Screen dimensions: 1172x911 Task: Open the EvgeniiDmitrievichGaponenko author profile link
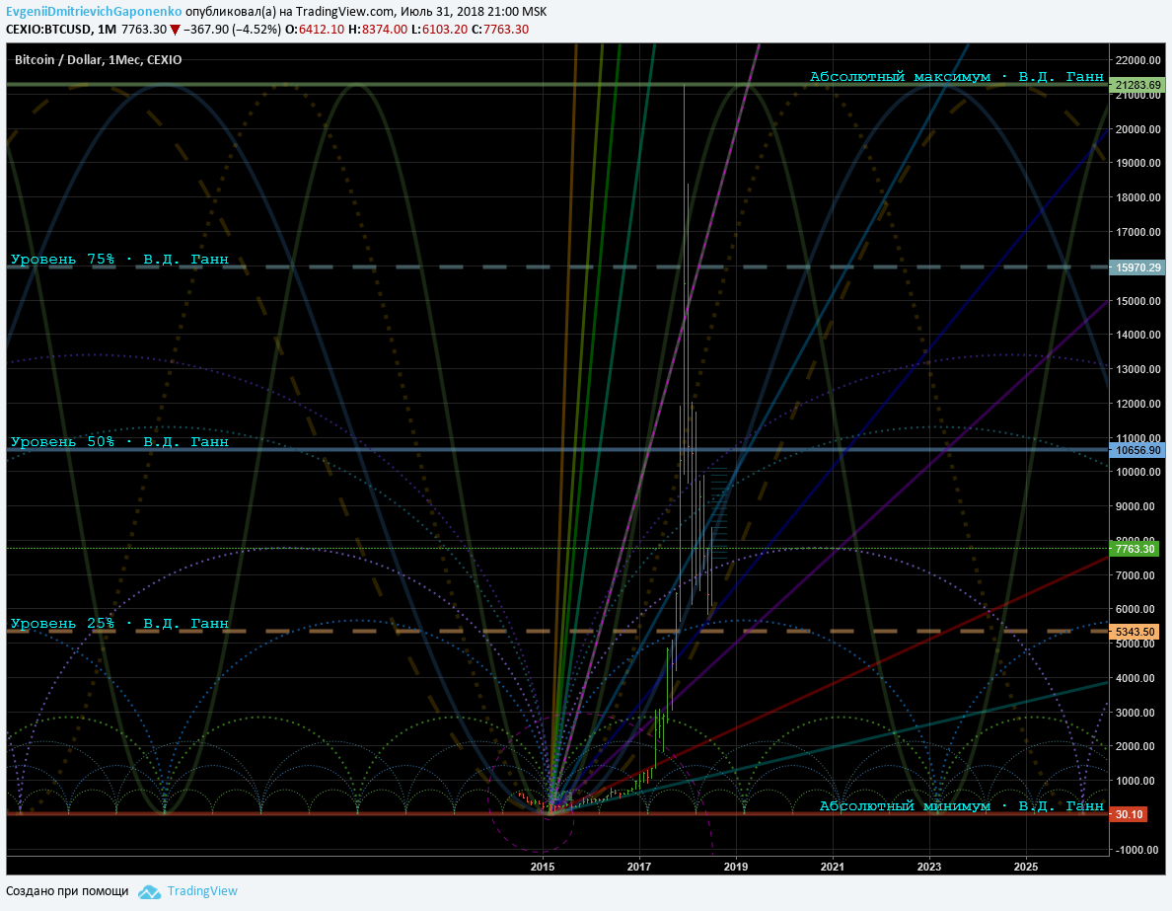click(94, 11)
